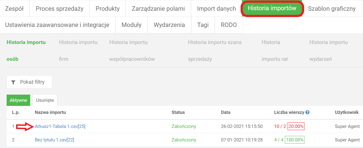
Task: View Historia importu firm subsection
Action: (78, 51)
